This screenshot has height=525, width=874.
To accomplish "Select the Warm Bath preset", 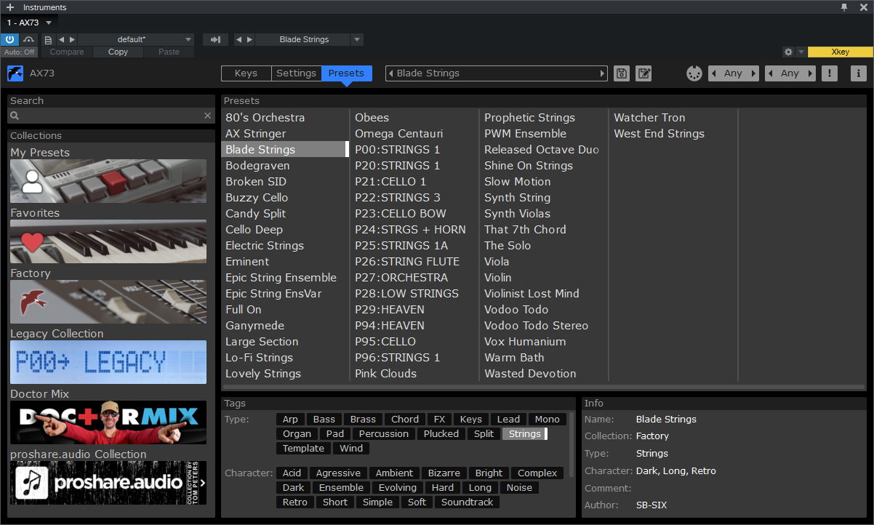I will [514, 358].
